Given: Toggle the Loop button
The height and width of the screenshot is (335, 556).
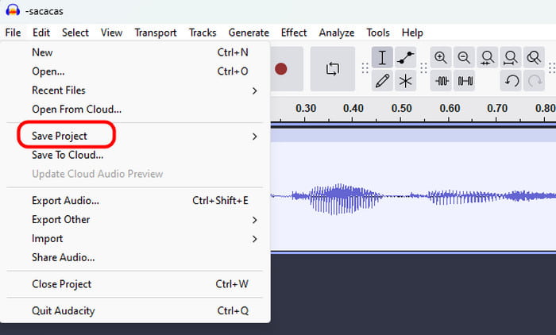Looking at the screenshot, I should [332, 69].
